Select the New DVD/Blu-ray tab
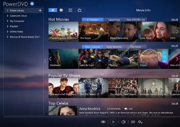The width and height of the screenshot is (180, 127). [x=136, y=20]
